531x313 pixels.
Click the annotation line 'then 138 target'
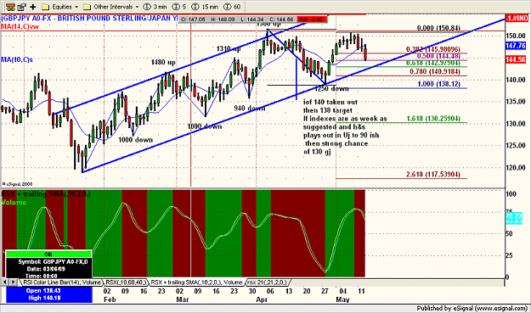pos(327,110)
